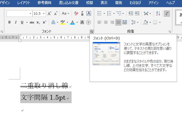Open the 差し込み文書 tab
This screenshot has height=114, width=182.
[68, 3]
